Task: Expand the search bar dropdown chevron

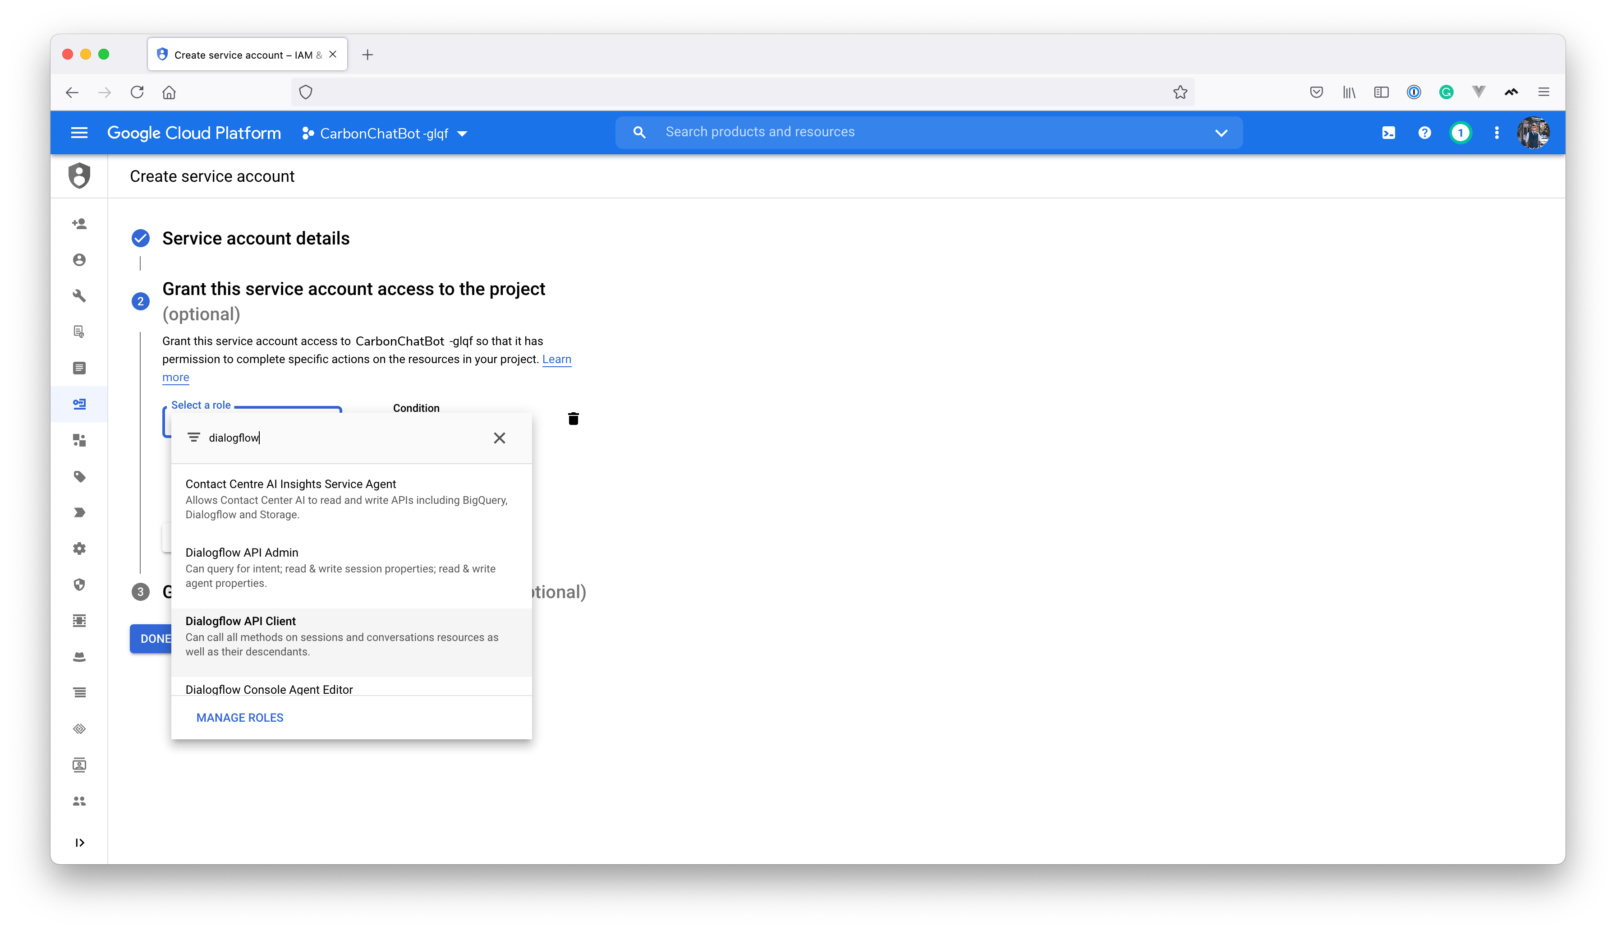Action: coord(1221,133)
